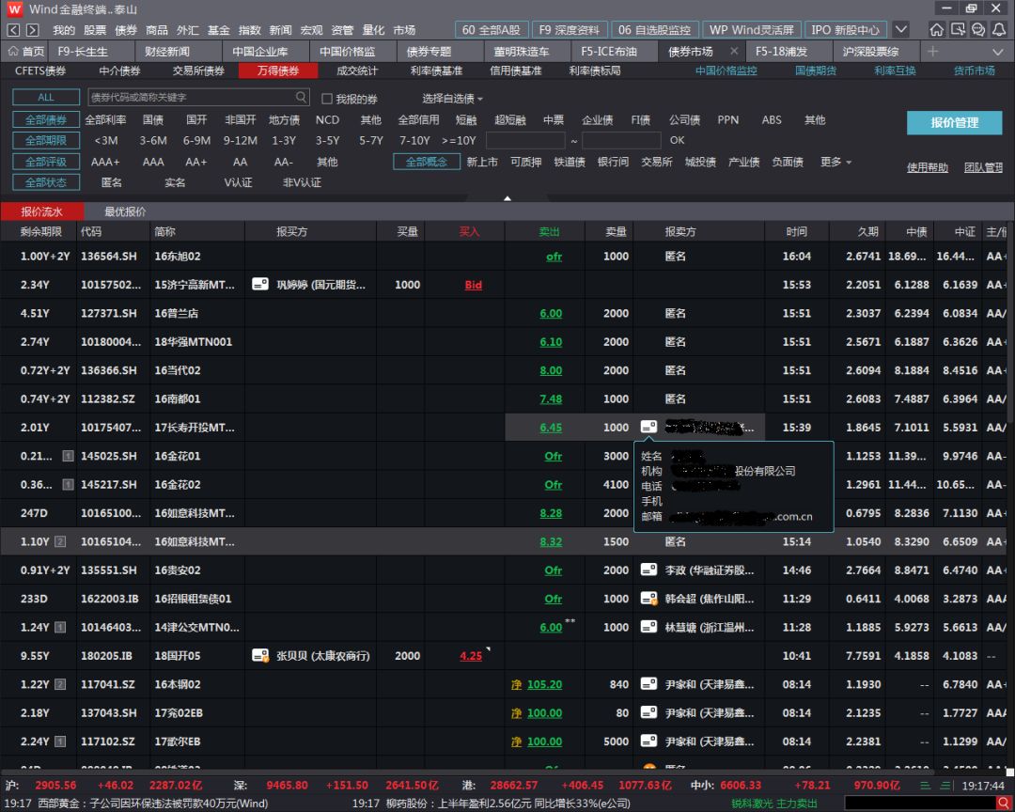
Task: Add a new tab with plus icon
Action: pyautogui.click(x=932, y=51)
